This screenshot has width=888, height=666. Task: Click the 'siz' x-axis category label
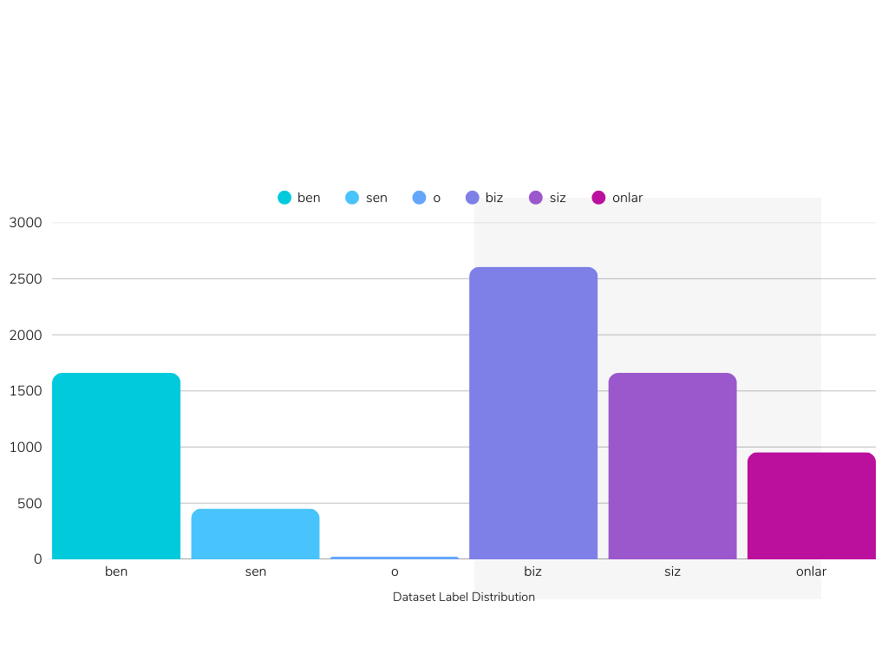(x=672, y=571)
